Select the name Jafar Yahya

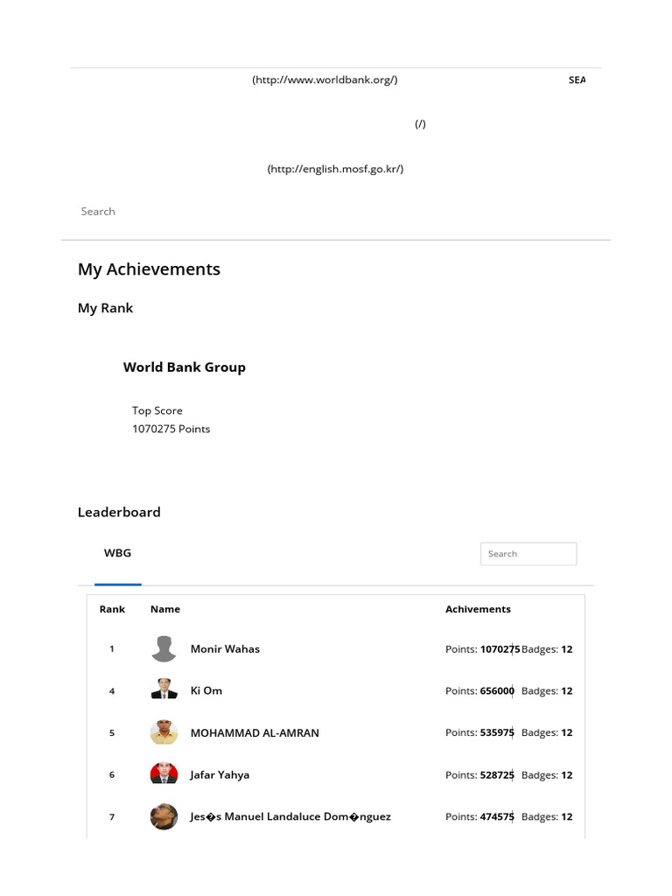point(220,775)
